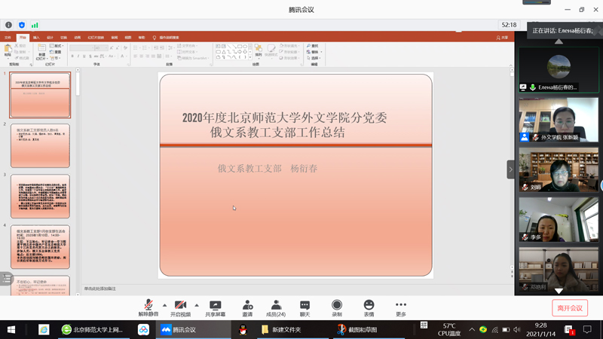This screenshot has height=339, width=603.
Task: Expand the audio options arrow beside 解除静音
Action: tap(164, 305)
